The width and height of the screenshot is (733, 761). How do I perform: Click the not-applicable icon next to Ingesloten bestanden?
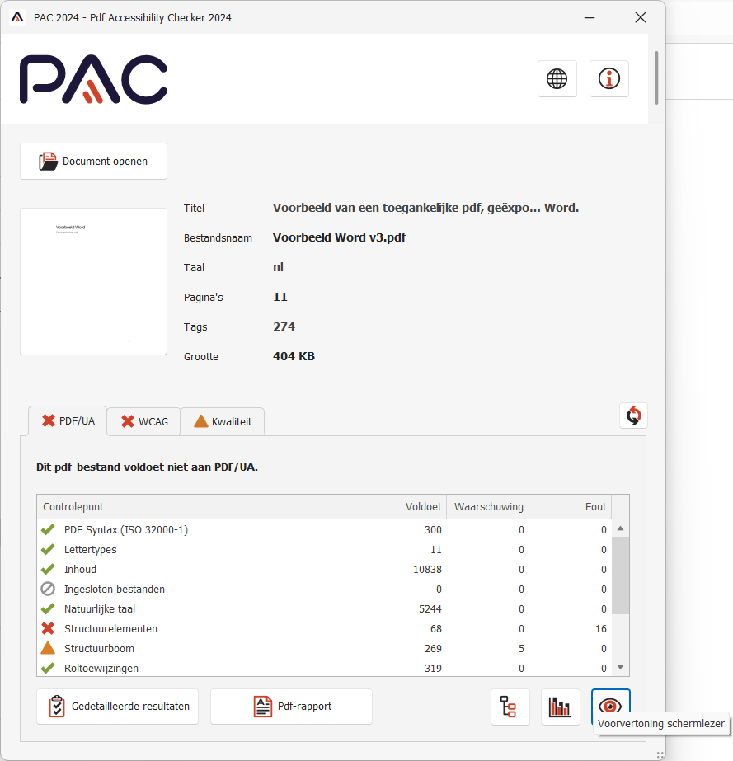pos(48,589)
